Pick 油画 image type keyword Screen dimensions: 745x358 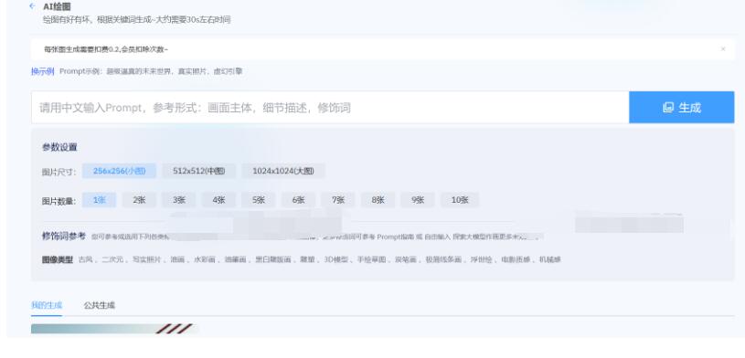[177, 259]
